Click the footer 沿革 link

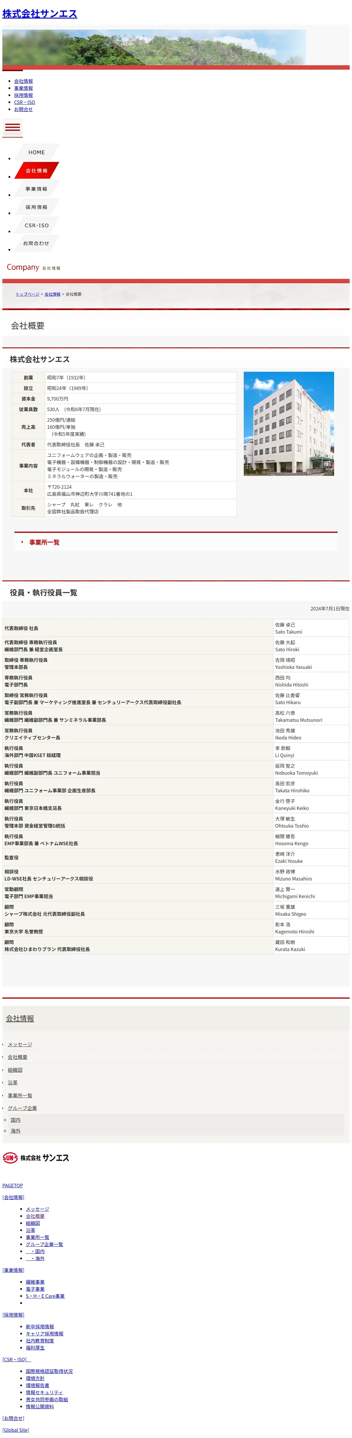(31, 1230)
